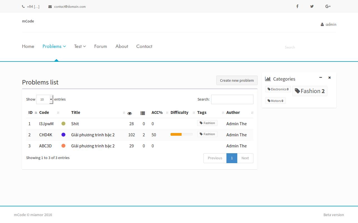Select page 1 in pagination
Image resolution: width=358 pixels, height=223 pixels.
tap(232, 158)
